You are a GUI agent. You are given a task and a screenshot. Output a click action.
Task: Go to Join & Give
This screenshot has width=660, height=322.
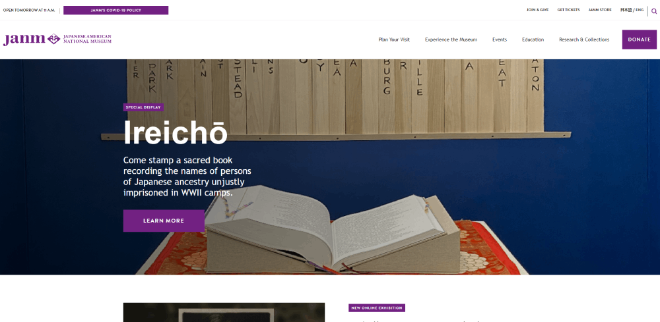[x=537, y=10]
